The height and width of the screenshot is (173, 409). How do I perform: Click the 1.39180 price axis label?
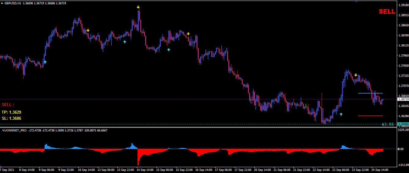pyautogui.click(x=404, y=5)
